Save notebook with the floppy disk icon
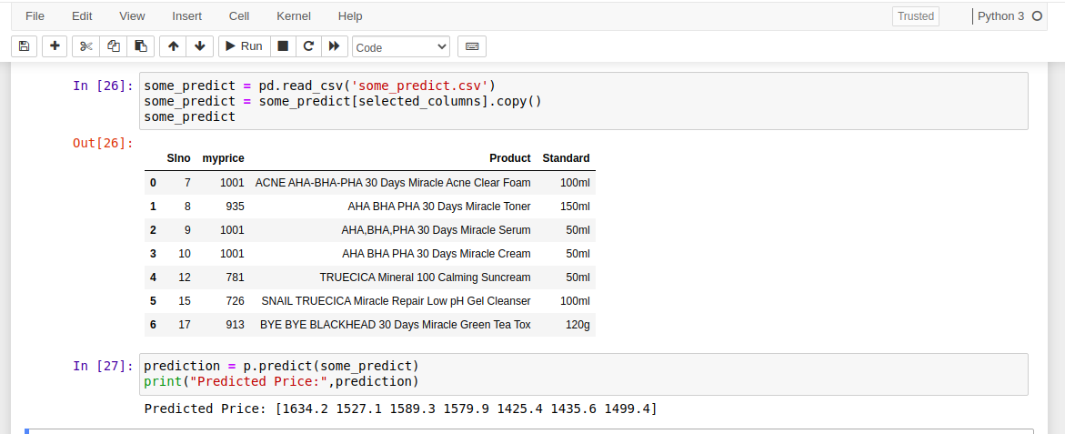Image resolution: width=1065 pixels, height=434 pixels. (x=24, y=46)
